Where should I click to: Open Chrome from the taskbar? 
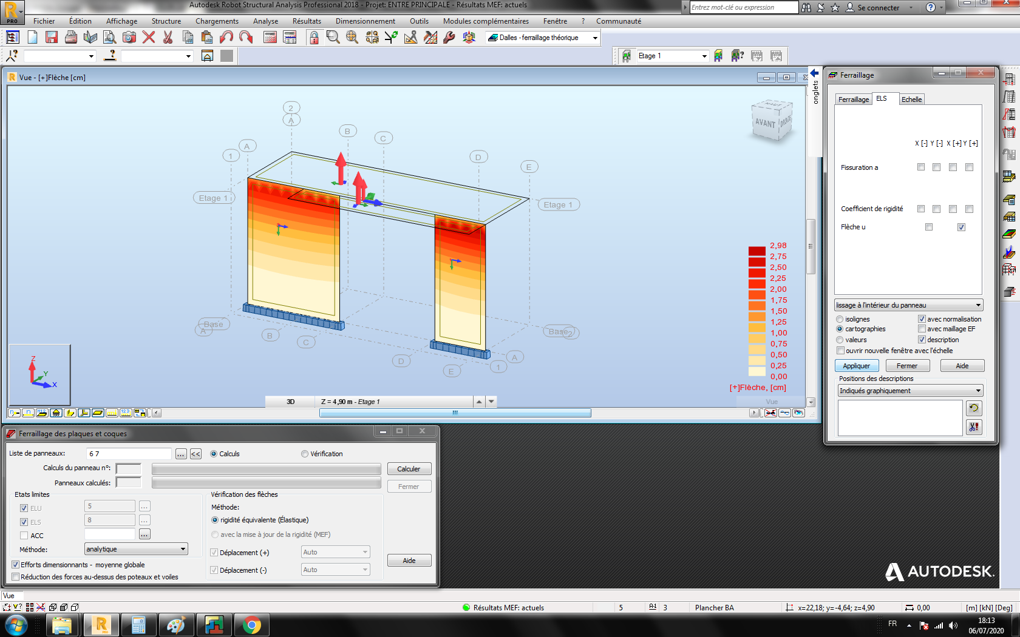(x=251, y=625)
